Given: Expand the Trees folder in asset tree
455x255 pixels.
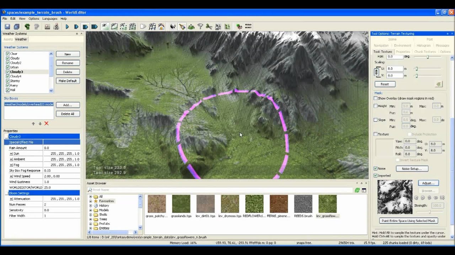Looking at the screenshot, I should 90,219.
